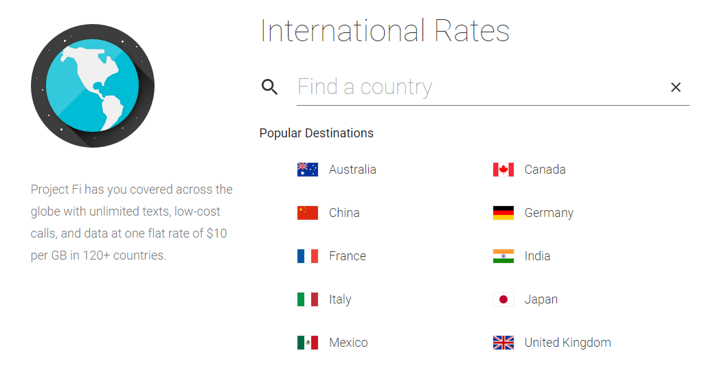
Task: Open rates for Germany
Action: pos(549,214)
